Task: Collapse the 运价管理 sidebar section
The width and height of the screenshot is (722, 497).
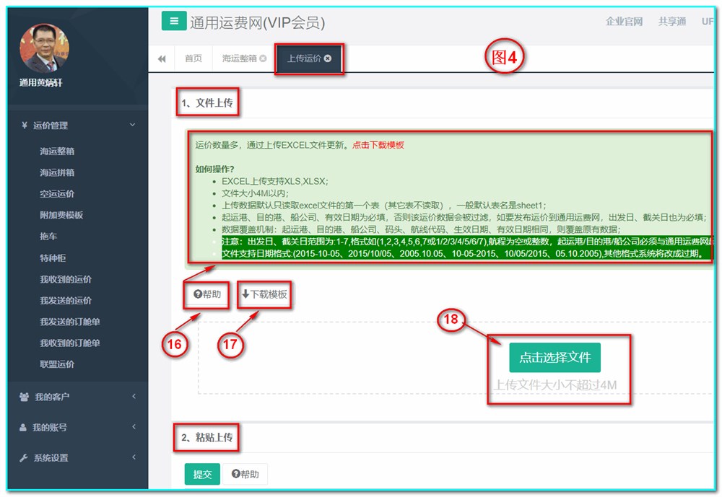Action: click(133, 123)
